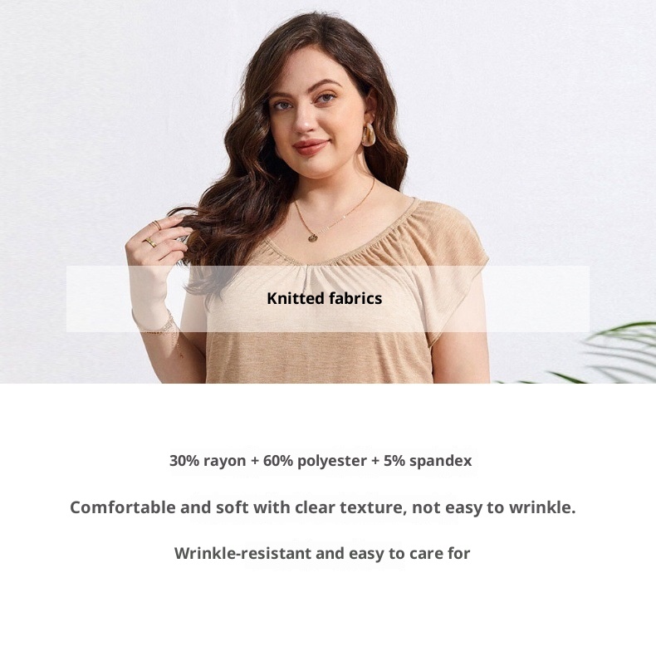
Task: Click the gold chain bracelet on the wrist
Action: point(168,330)
